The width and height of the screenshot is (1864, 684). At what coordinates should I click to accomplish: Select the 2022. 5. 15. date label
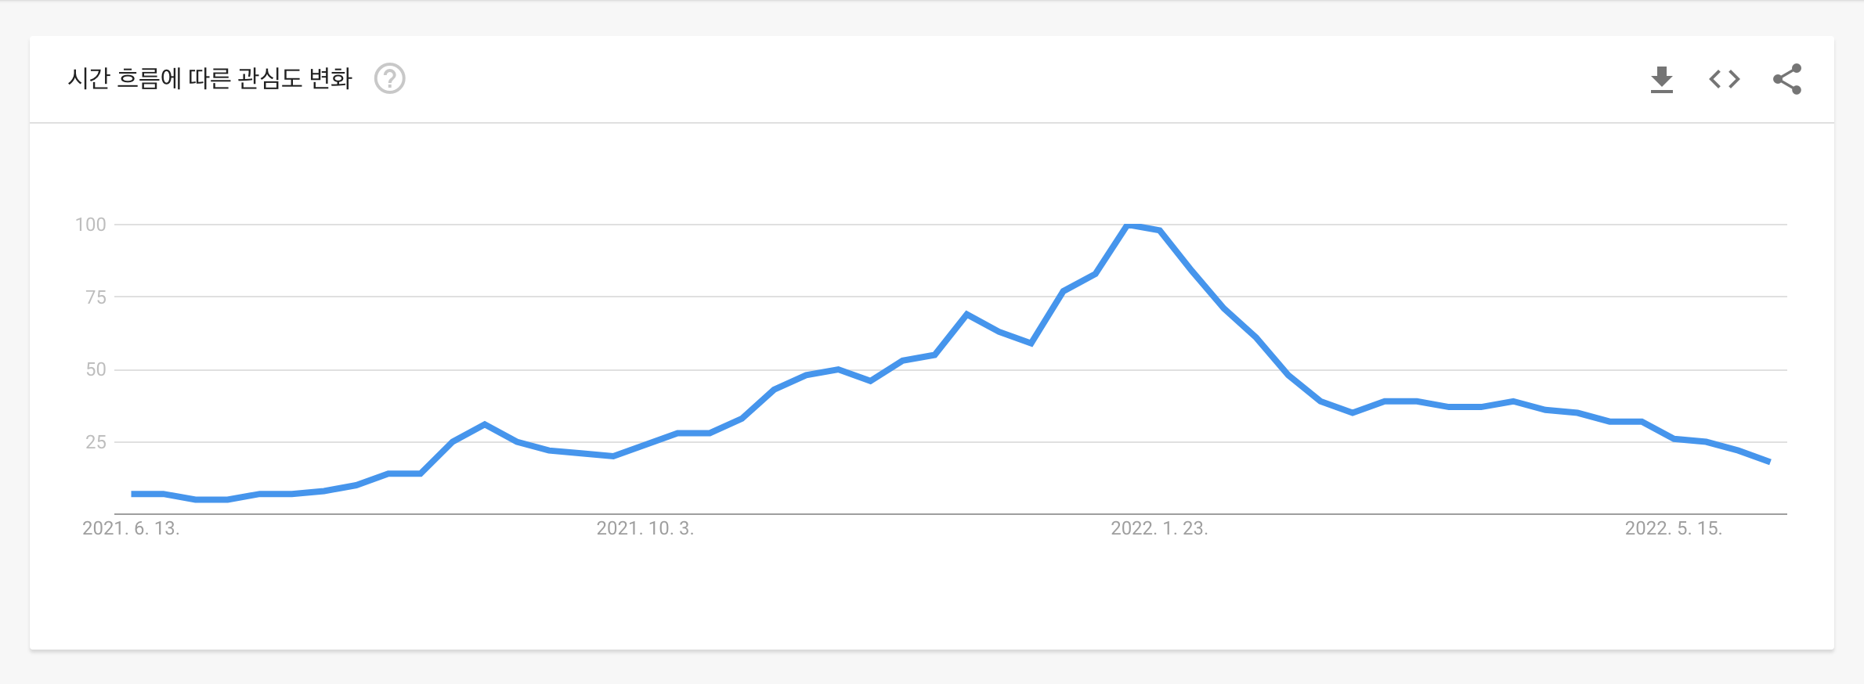click(1674, 528)
